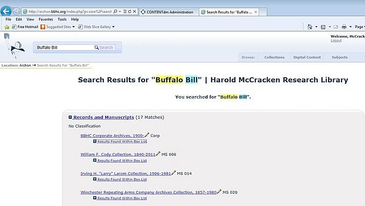
Task: Edit BBHC Corporate Archives pencil icon
Action: tap(147, 135)
